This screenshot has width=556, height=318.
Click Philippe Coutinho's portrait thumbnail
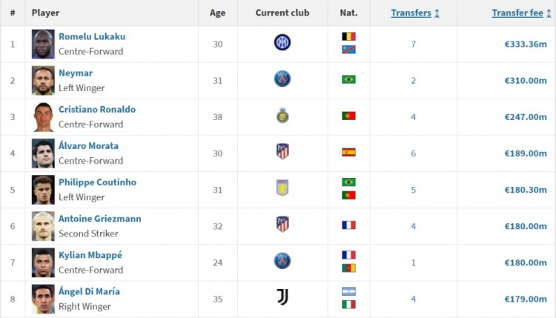coord(43,189)
